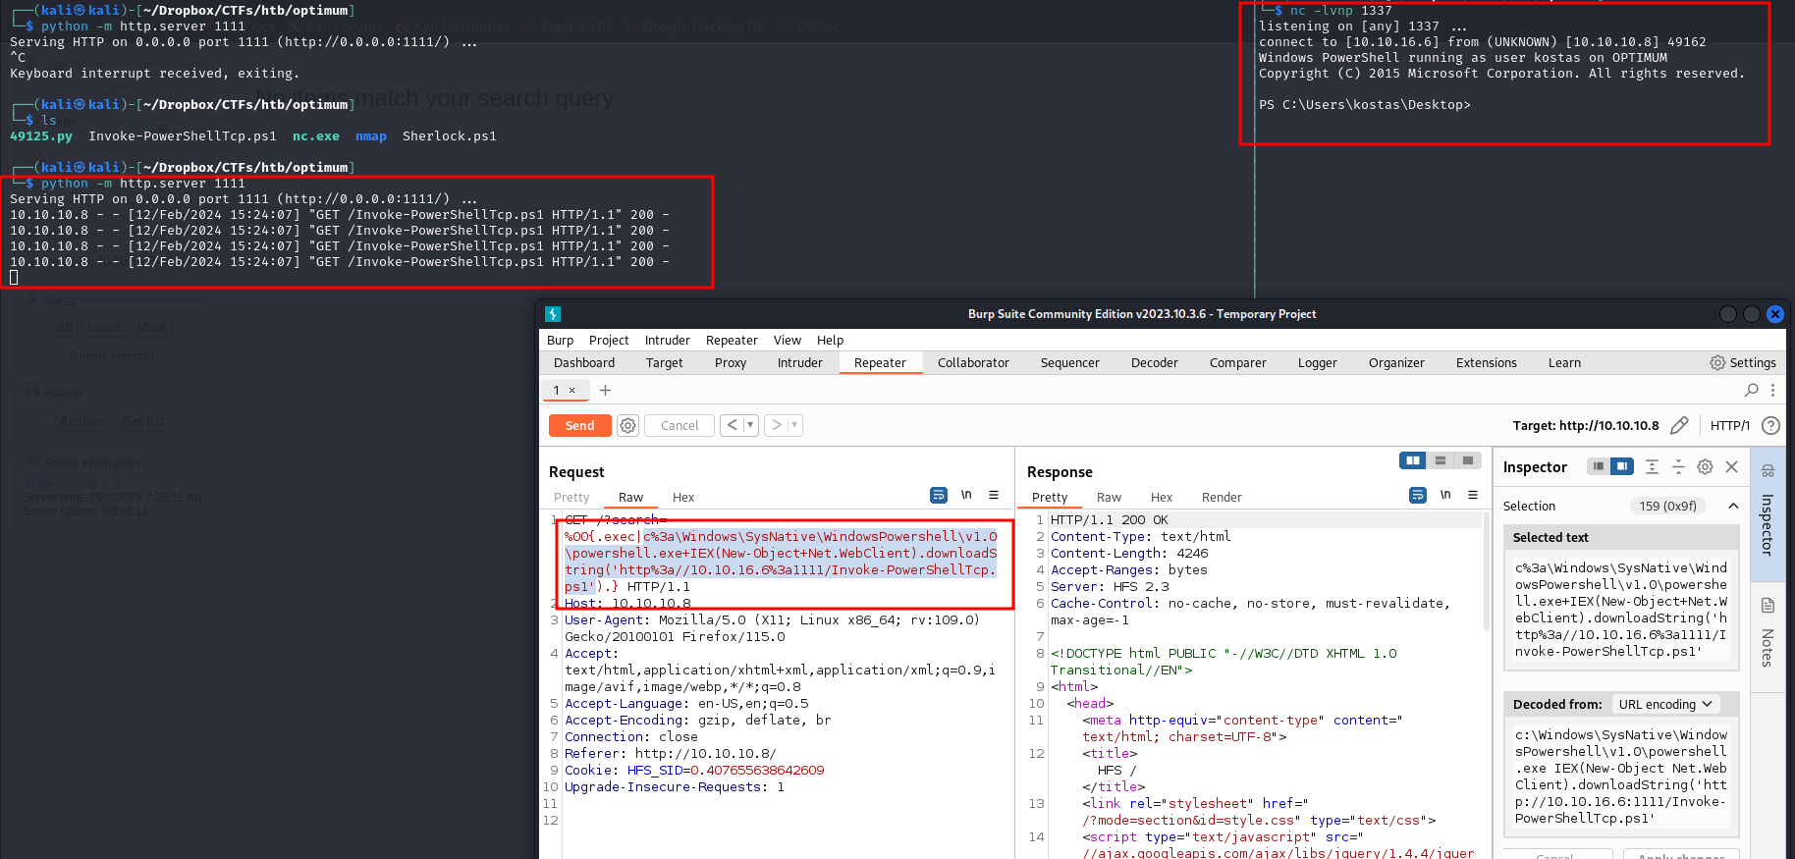Open the Project menu
This screenshot has width=1795, height=859.
coord(609,340)
